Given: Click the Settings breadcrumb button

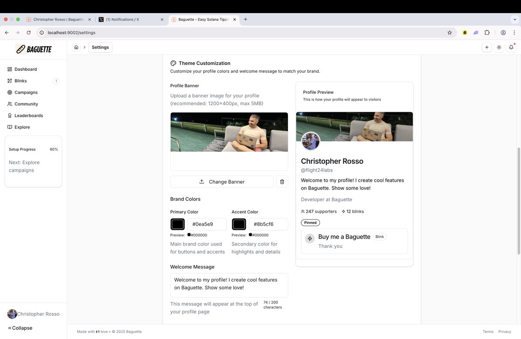Looking at the screenshot, I should click(100, 47).
